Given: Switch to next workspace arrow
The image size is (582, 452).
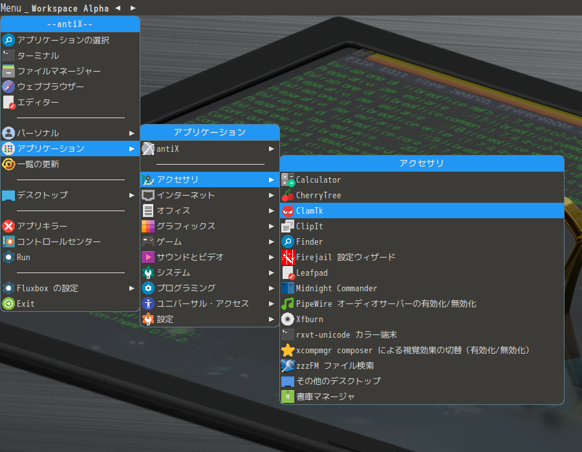Looking at the screenshot, I should coord(133,8).
